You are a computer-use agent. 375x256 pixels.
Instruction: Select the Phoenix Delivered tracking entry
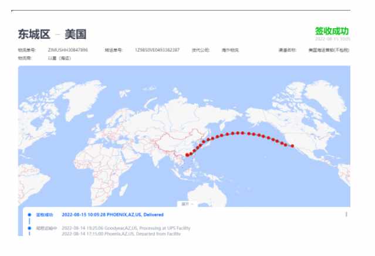click(113, 214)
